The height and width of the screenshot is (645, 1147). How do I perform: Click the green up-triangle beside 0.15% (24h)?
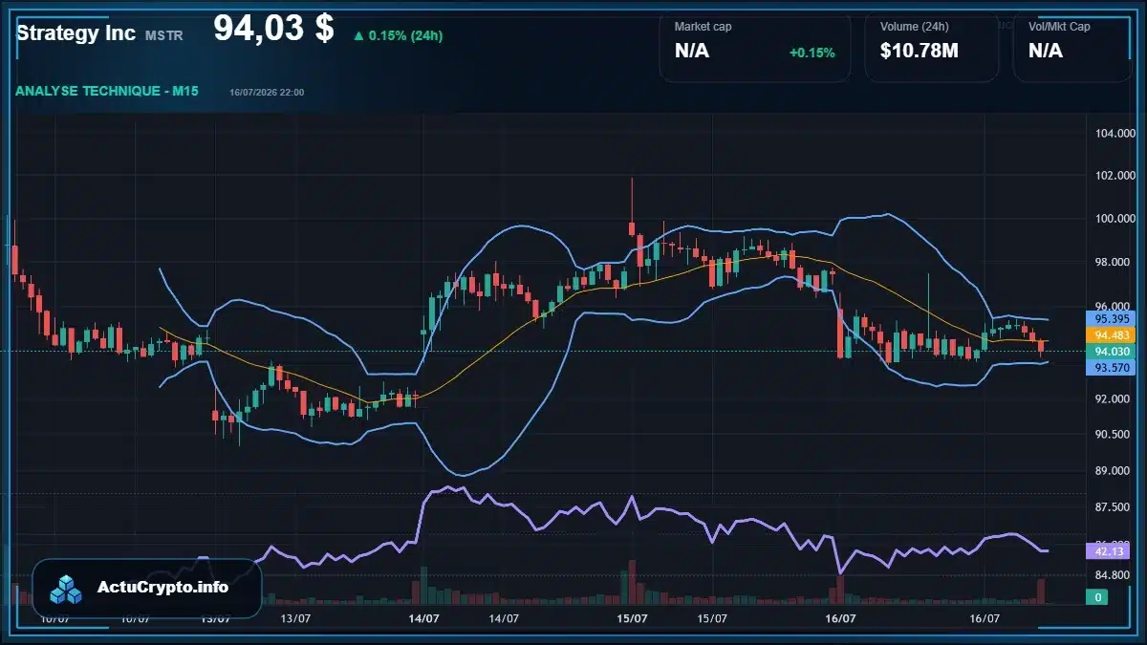pos(358,35)
